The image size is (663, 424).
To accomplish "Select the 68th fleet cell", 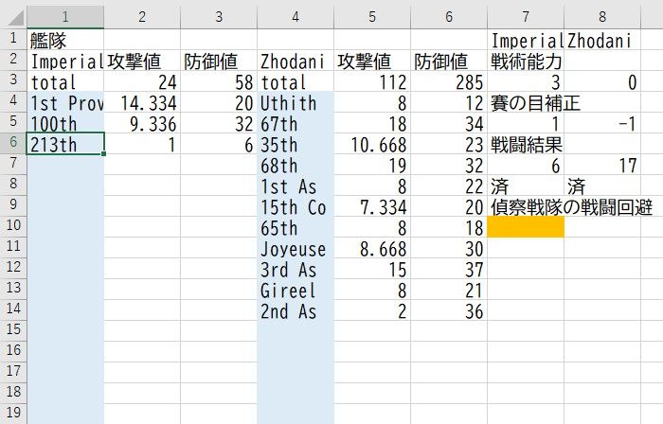I will (x=296, y=165).
